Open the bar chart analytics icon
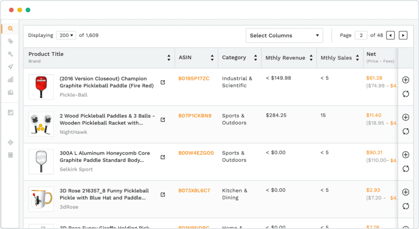 coord(10,79)
